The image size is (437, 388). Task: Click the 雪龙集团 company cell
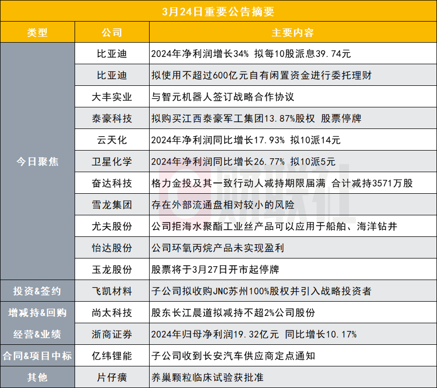[x=112, y=205]
